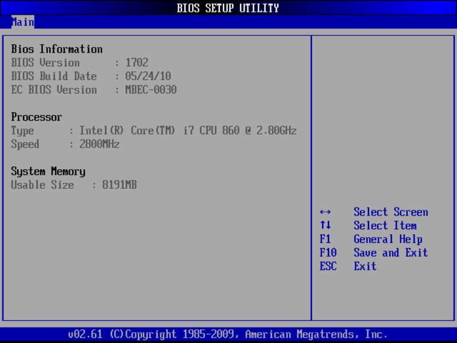Screen dimensions: 457x343
Task: Click the 2800MHz speed value
Action: pos(99,144)
